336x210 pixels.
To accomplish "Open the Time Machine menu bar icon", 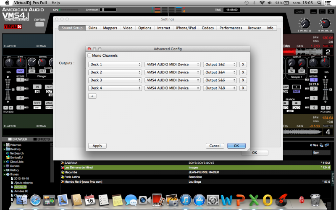I will click(x=247, y=3).
